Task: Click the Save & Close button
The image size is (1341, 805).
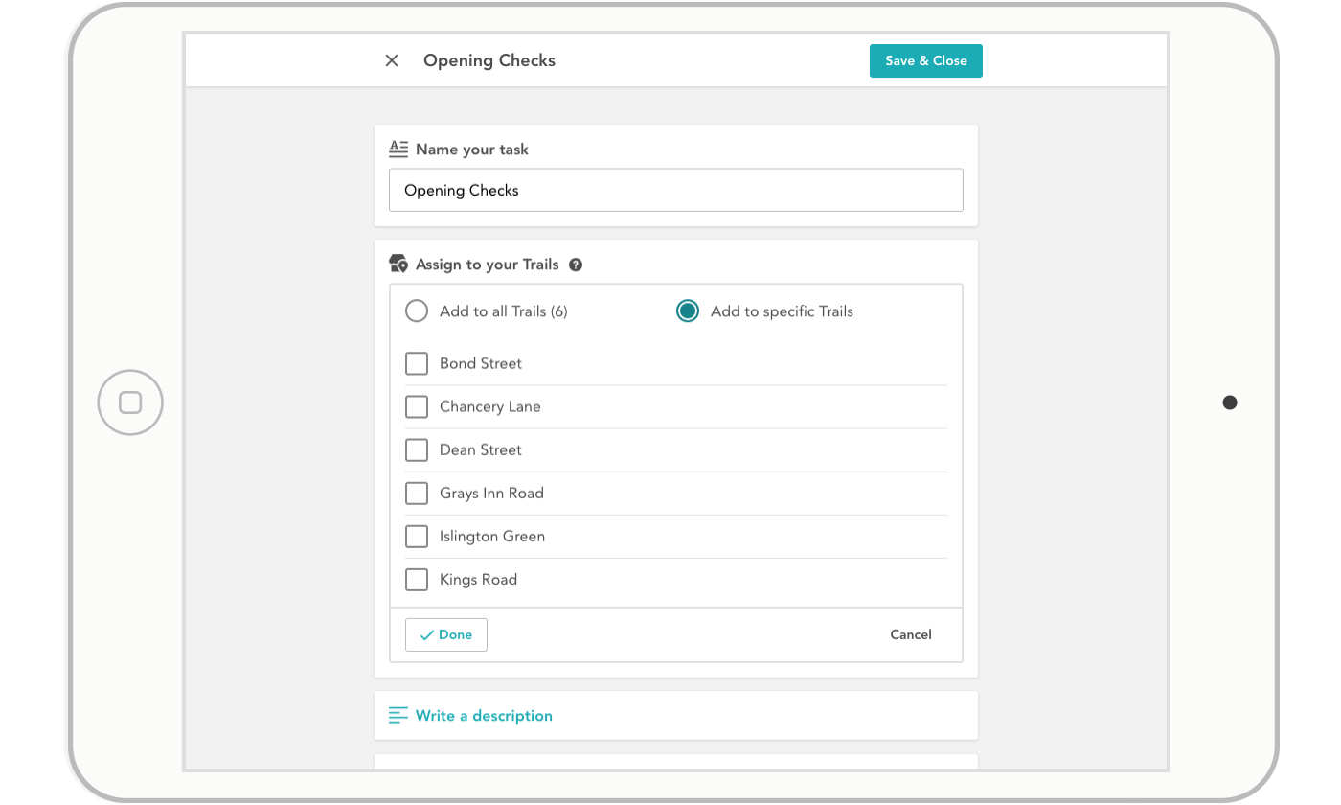Action: [925, 60]
